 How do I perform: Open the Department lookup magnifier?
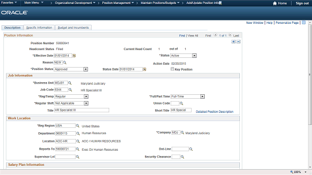(x=78, y=134)
